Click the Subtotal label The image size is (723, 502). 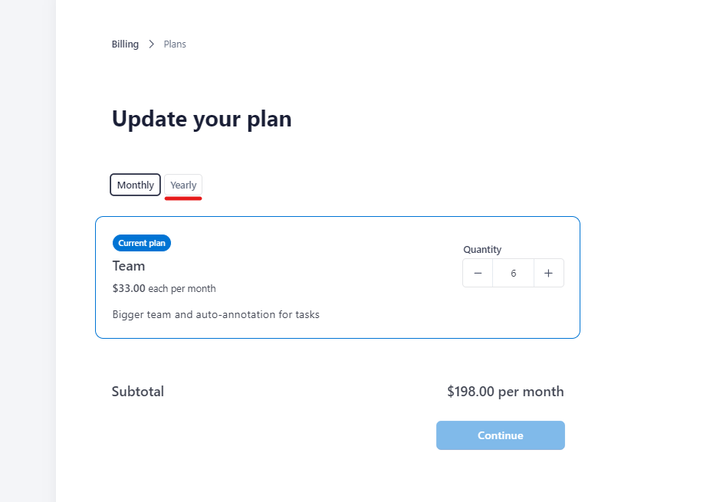click(138, 392)
